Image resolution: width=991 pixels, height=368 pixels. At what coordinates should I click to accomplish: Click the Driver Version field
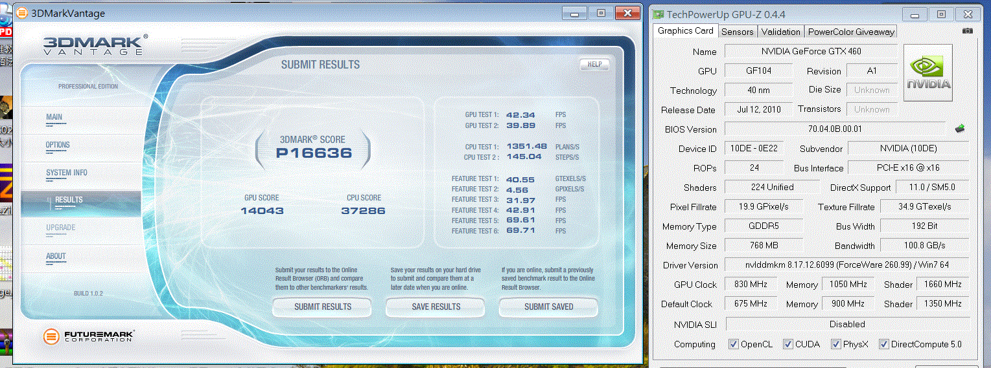[846, 265]
